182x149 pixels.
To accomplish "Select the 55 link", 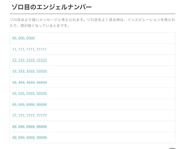I will pyautogui.click(x=15, y=94).
